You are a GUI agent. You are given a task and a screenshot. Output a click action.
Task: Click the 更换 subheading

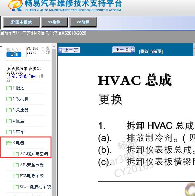pos(110,99)
